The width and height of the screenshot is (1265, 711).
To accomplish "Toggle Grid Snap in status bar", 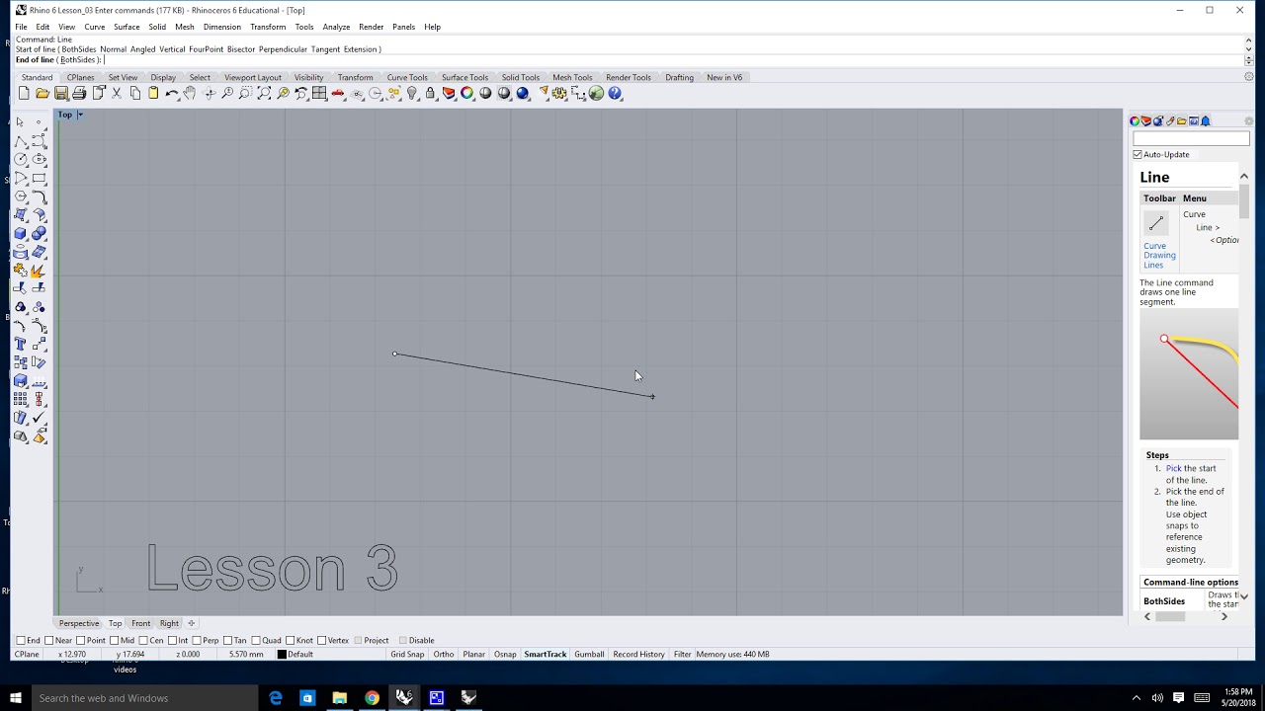I will coord(407,654).
